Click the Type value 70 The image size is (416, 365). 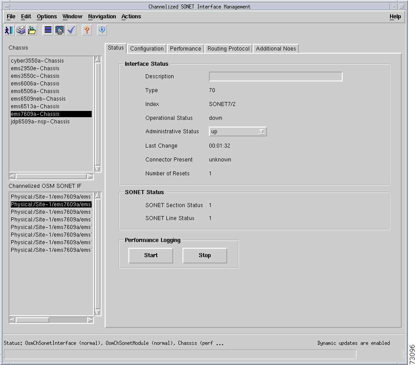[212, 90]
